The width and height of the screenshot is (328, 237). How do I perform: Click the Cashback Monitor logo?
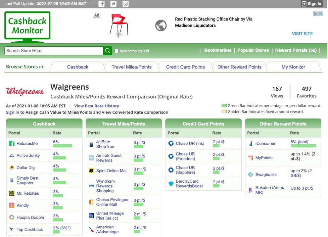pos(28,27)
